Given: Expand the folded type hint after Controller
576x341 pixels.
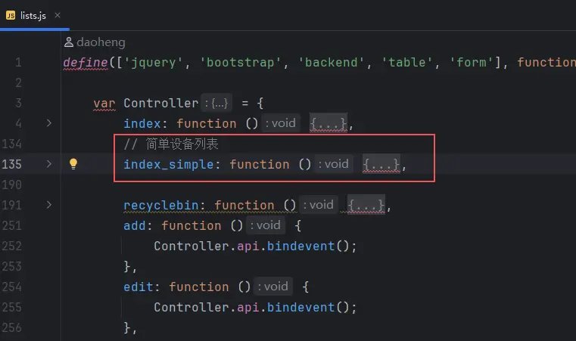Looking at the screenshot, I should point(216,103).
